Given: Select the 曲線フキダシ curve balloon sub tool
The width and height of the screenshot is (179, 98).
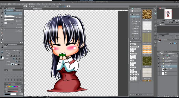Looking at the screenshot, I should (13, 20).
